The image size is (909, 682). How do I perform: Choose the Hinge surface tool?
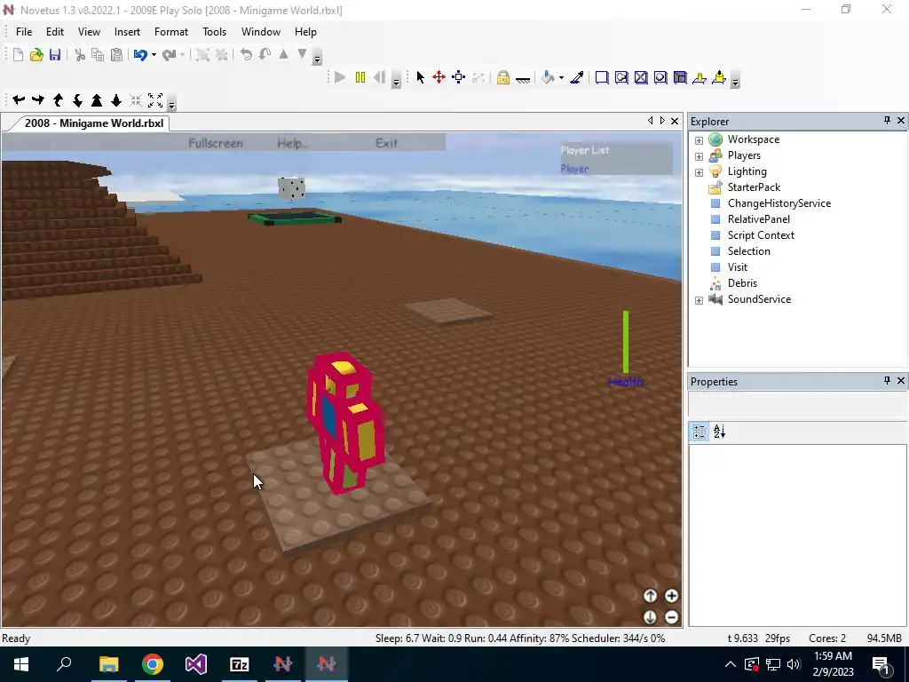(700, 78)
